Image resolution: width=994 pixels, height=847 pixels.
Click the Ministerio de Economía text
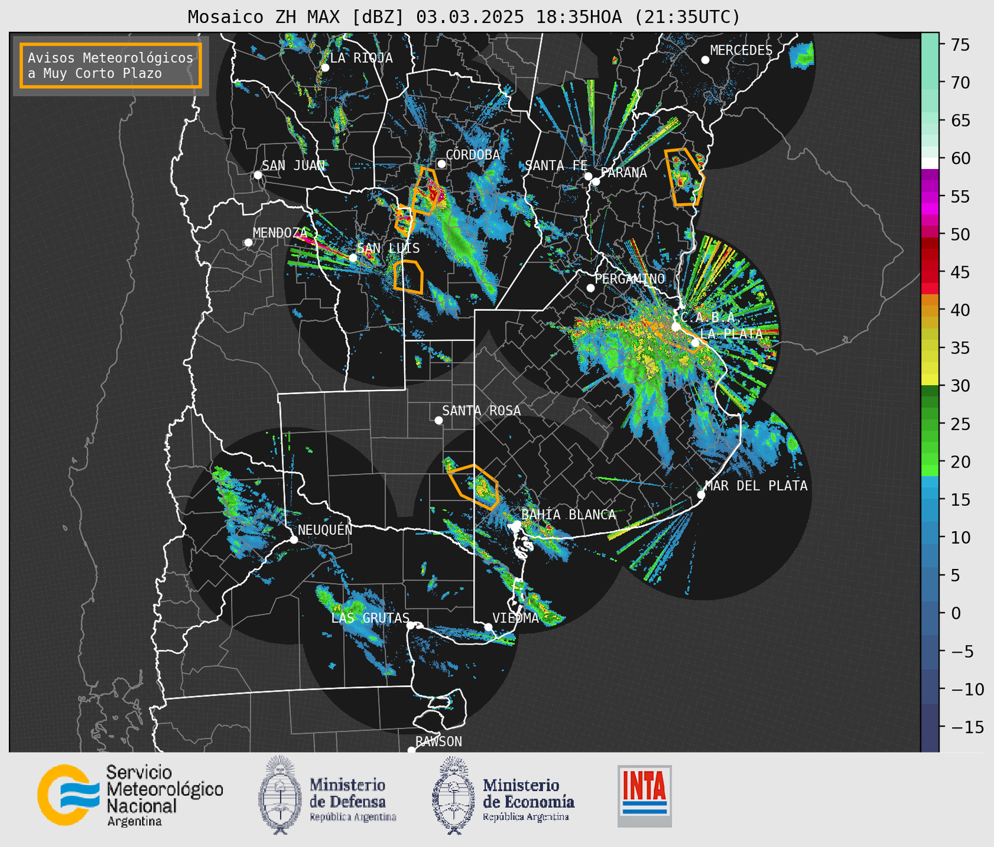[529, 793]
